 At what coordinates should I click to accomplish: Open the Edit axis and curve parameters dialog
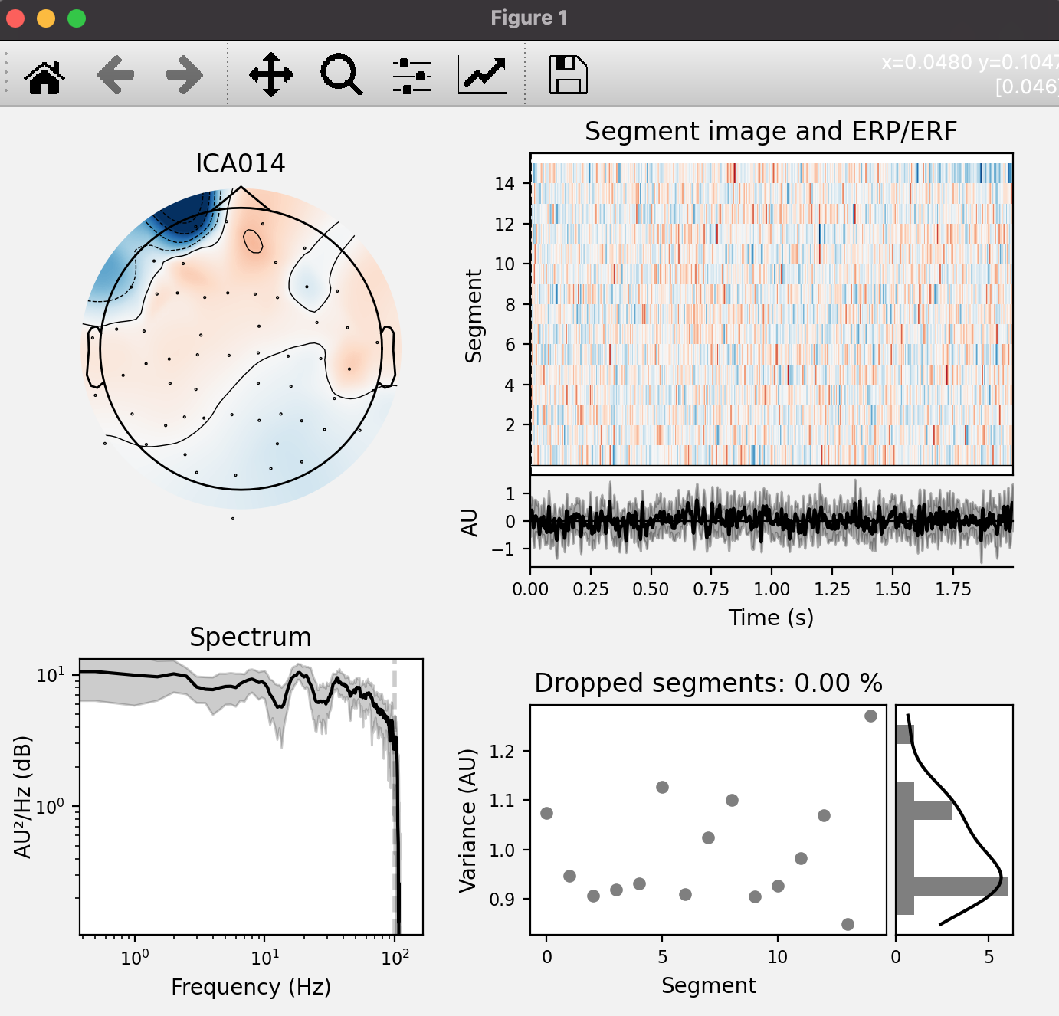[481, 74]
